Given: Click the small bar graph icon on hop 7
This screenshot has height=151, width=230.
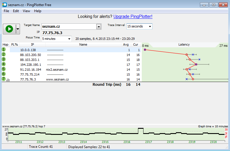Looking at the screenshot, I should (8, 80).
